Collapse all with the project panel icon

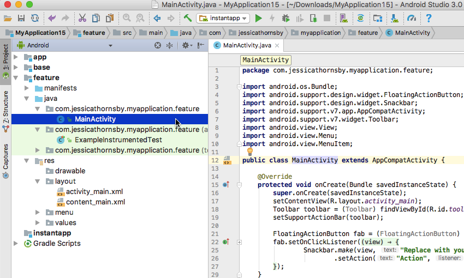click(170, 45)
